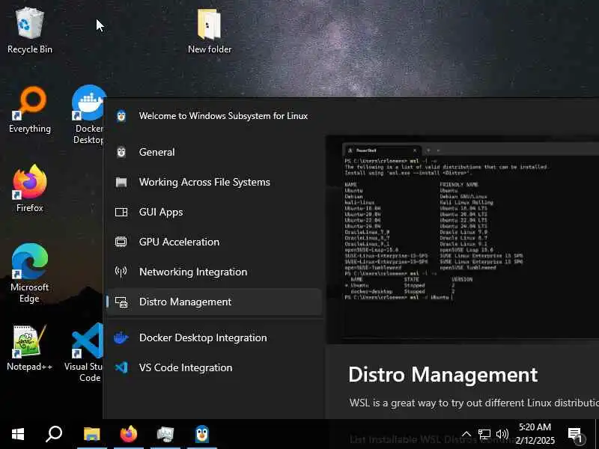Open the network status tray icon
Image resolution: width=599 pixels, height=449 pixels.
pos(484,434)
